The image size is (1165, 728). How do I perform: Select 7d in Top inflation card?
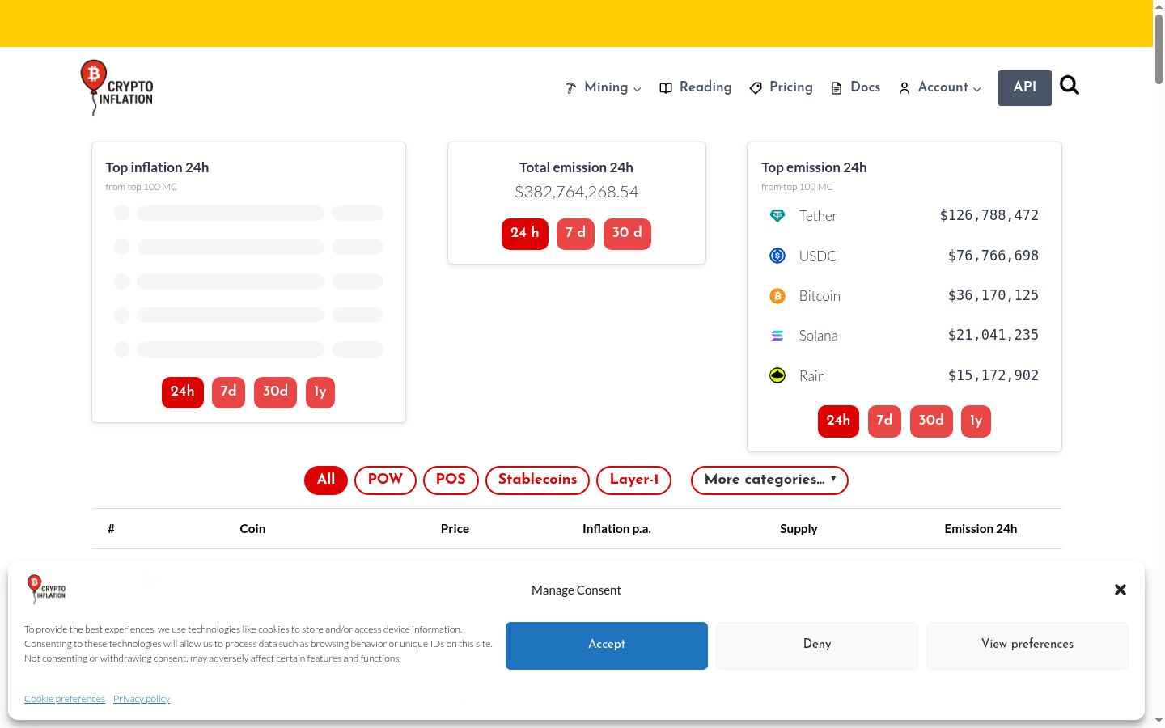coord(229,392)
